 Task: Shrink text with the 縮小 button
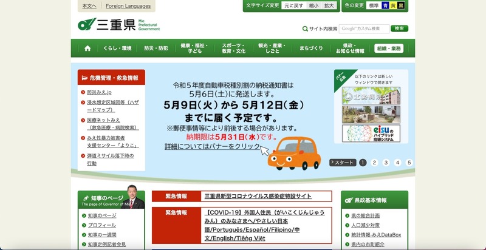[x=313, y=5]
